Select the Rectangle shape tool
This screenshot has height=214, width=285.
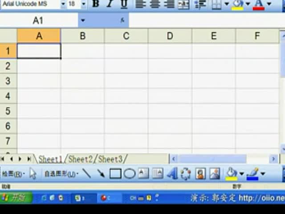(x=115, y=173)
